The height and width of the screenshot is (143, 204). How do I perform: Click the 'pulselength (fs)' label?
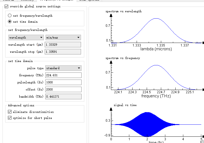(30, 82)
